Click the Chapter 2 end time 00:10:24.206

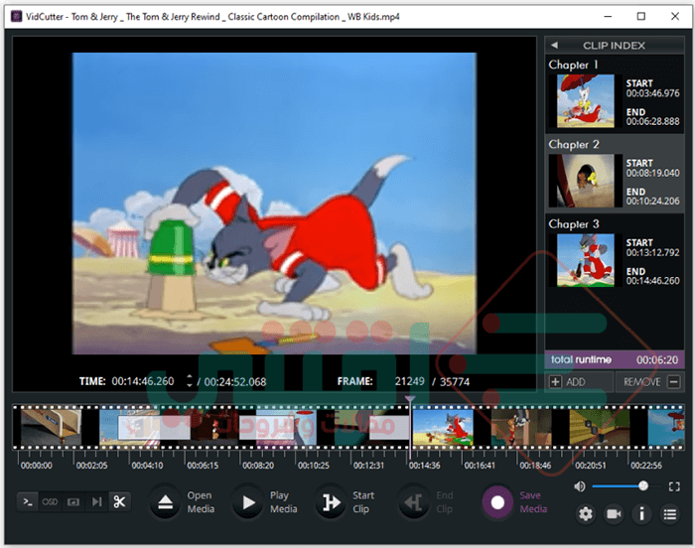click(x=652, y=202)
